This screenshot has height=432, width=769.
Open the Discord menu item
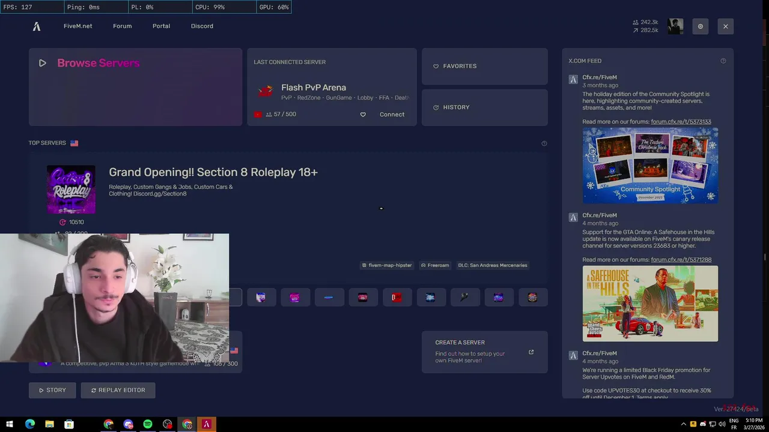(202, 26)
